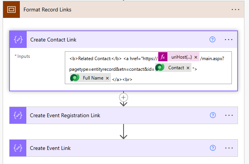Collapse the Create Contact Link header

click(x=114, y=40)
